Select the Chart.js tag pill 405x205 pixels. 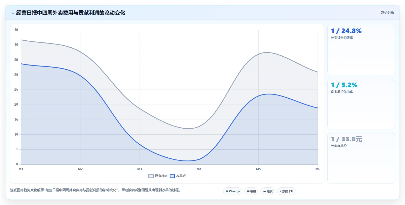233,191
